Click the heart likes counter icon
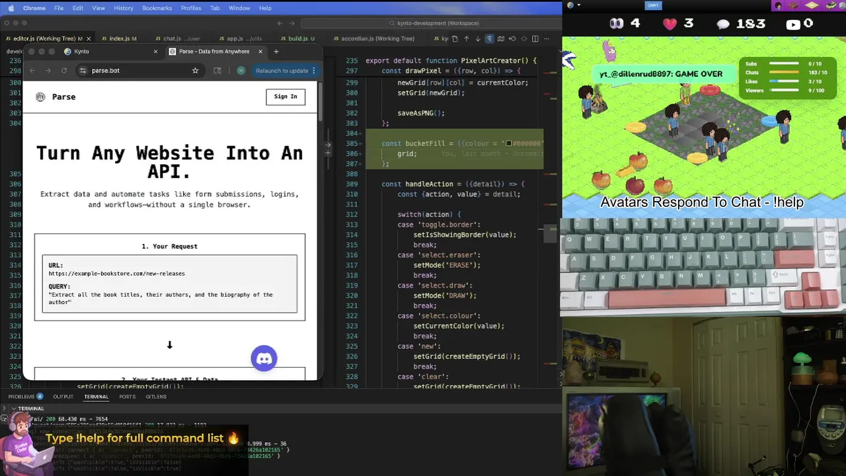Viewport: 846px width, 476px height. tap(670, 24)
